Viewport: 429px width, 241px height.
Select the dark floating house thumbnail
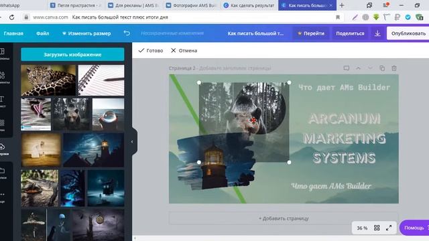(x=106, y=188)
